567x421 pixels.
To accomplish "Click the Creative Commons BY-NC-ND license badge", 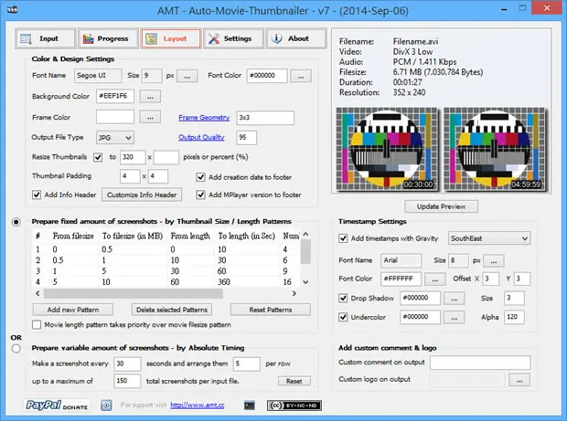I will (x=294, y=405).
